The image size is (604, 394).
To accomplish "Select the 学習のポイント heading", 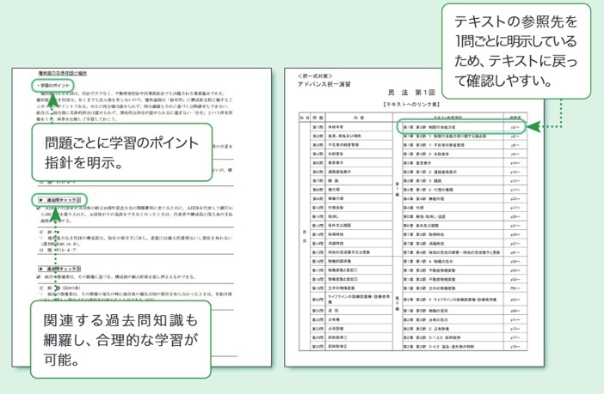I will pos(53,87).
